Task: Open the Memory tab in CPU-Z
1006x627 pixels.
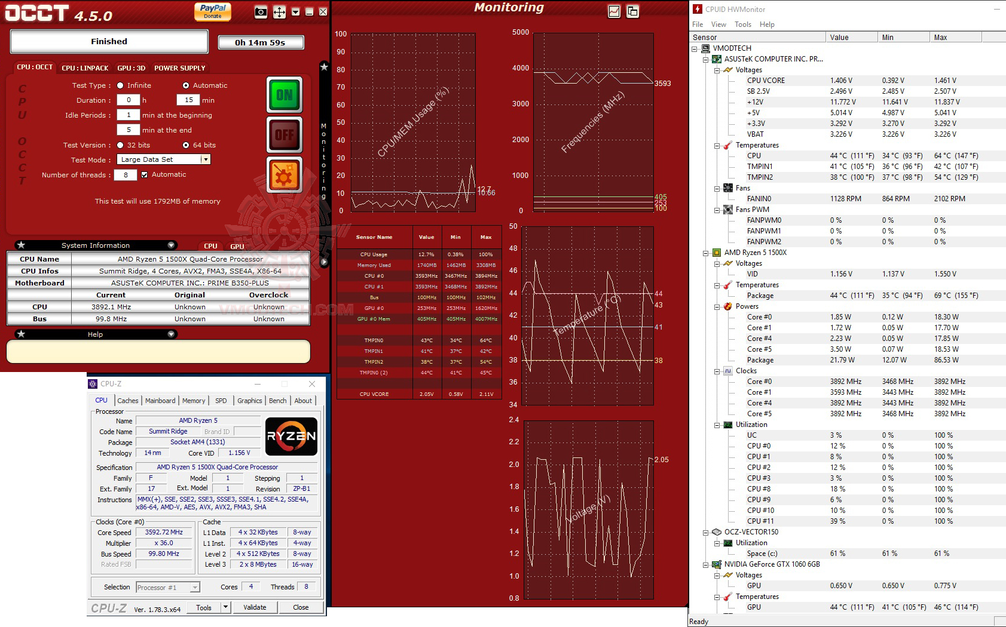Action: (x=194, y=401)
